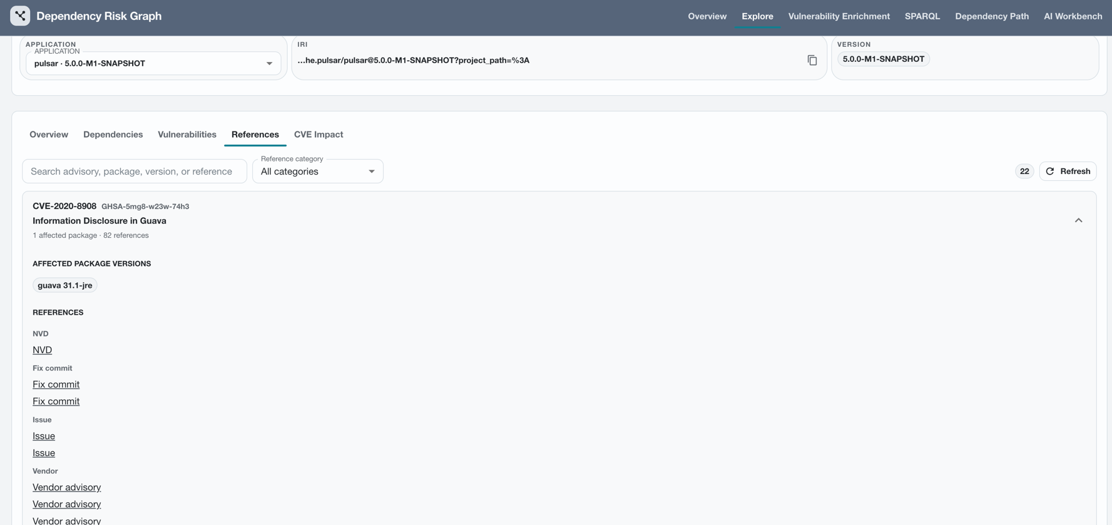Click the guava 31.1-jre package chip

[65, 285]
